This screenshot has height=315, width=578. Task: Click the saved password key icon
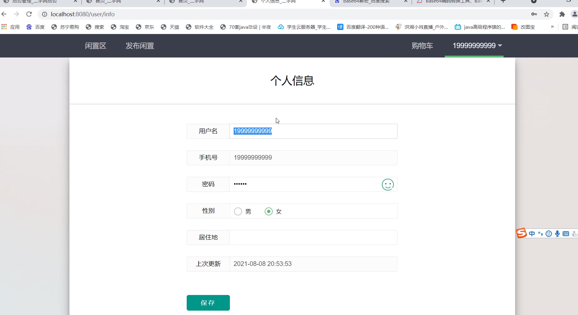tap(534, 14)
